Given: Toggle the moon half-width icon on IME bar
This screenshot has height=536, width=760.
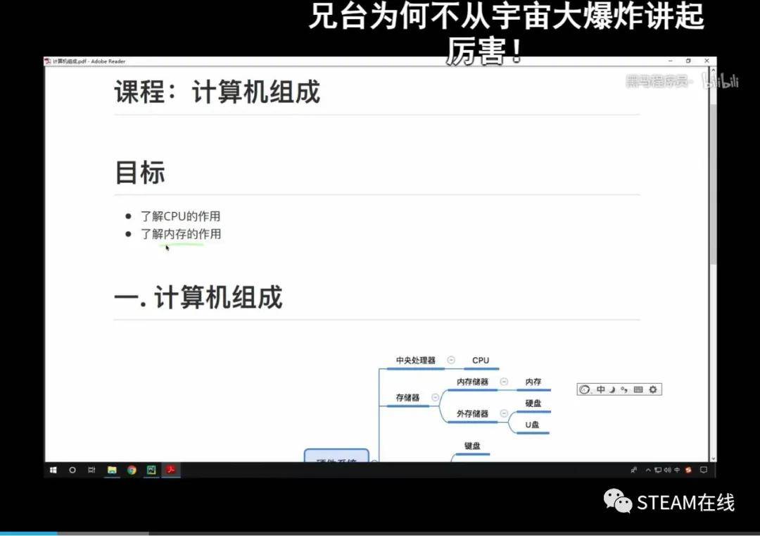Looking at the screenshot, I should click(613, 389).
